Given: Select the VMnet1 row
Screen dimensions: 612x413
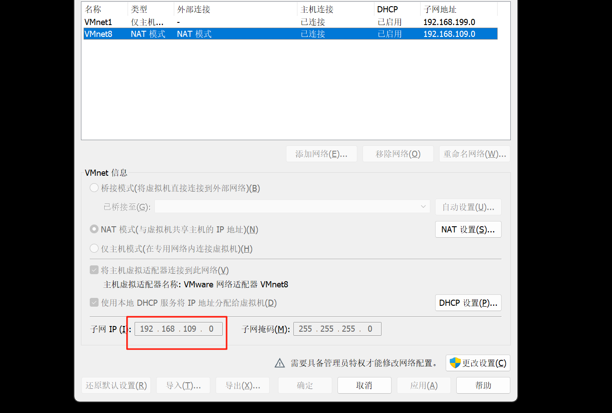Looking at the screenshot, I should click(290, 22).
